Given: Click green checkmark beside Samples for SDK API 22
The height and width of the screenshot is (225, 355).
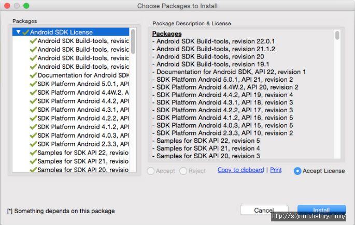Looking at the screenshot, I should coord(33,153).
